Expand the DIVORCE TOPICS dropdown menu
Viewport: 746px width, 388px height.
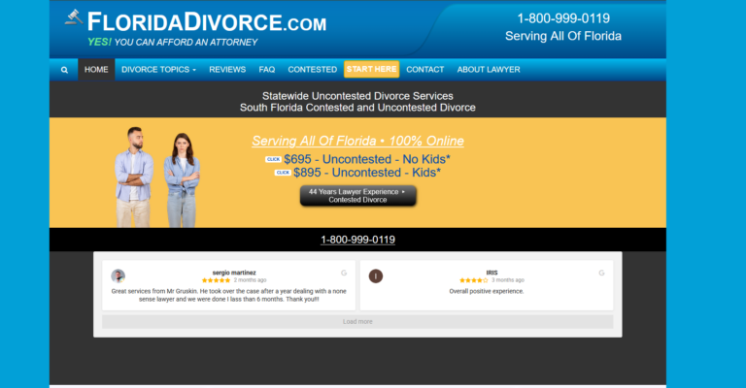[x=158, y=69]
